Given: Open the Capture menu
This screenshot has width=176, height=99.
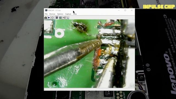Looking at the screenshot, I should click(68, 14).
